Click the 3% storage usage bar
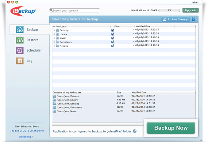The width and height of the screenshot is (208, 142). 169,10
